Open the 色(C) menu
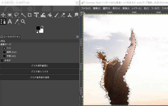The image size is (168, 106). (146, 8)
